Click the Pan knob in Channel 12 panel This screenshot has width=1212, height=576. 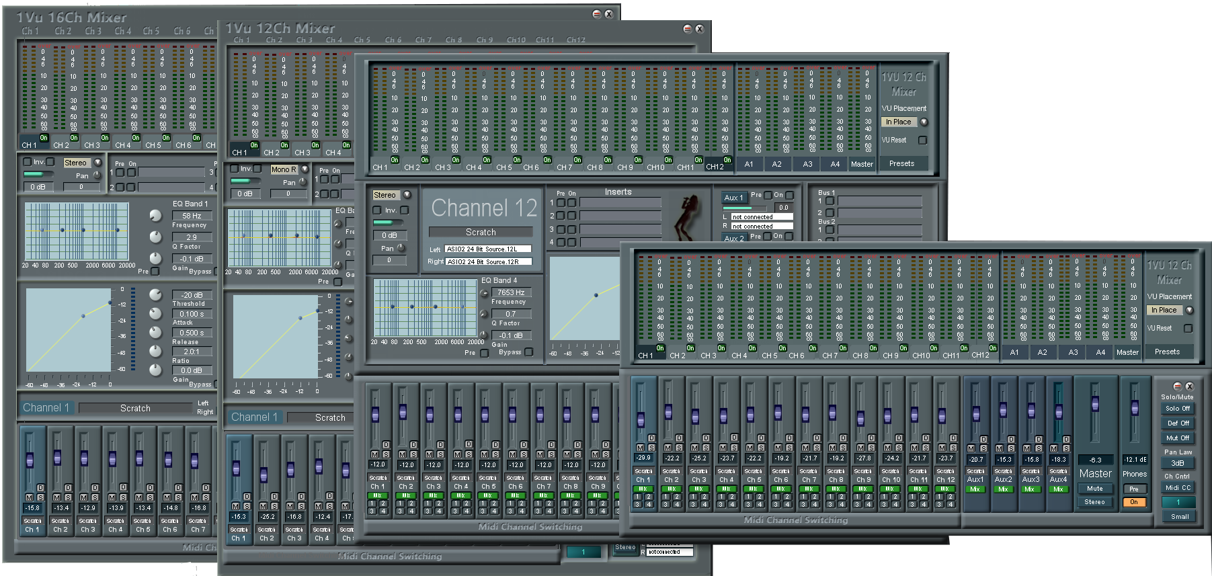click(401, 248)
